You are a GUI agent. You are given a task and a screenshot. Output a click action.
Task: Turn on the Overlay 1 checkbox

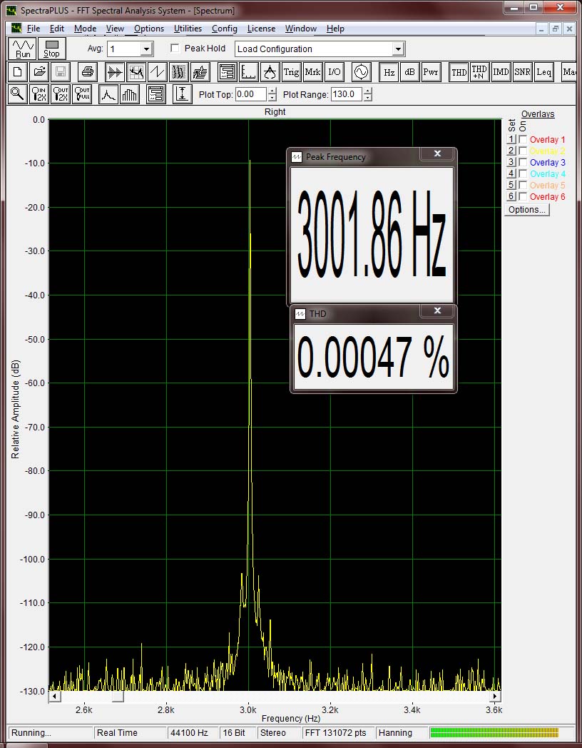(523, 140)
